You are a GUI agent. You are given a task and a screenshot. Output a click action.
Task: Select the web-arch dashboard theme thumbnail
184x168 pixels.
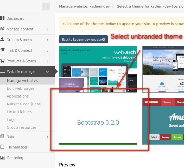click(98, 69)
